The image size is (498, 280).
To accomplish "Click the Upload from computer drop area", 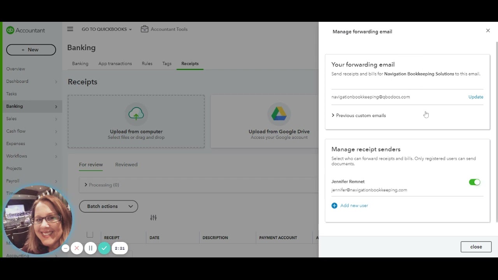I will tap(136, 121).
